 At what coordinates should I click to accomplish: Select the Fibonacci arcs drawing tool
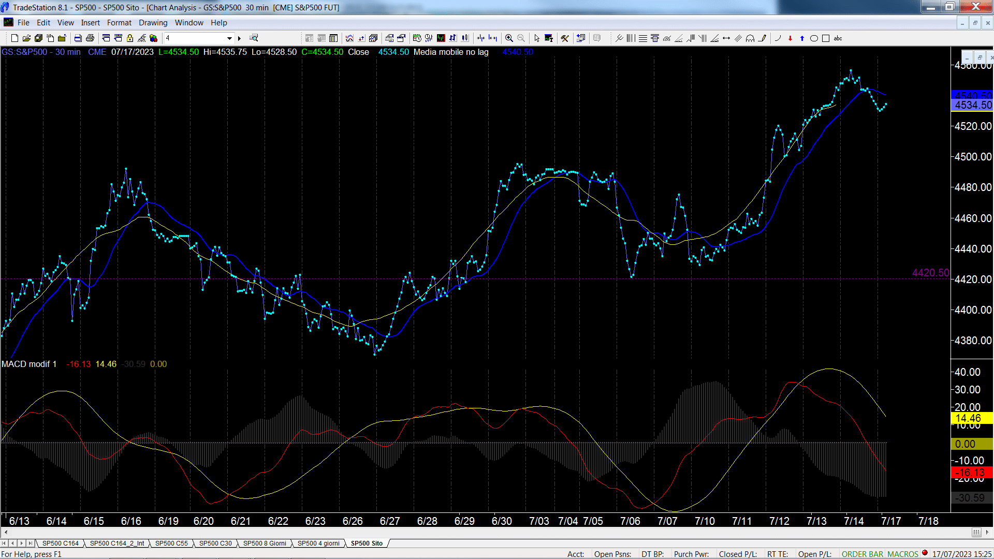point(667,38)
